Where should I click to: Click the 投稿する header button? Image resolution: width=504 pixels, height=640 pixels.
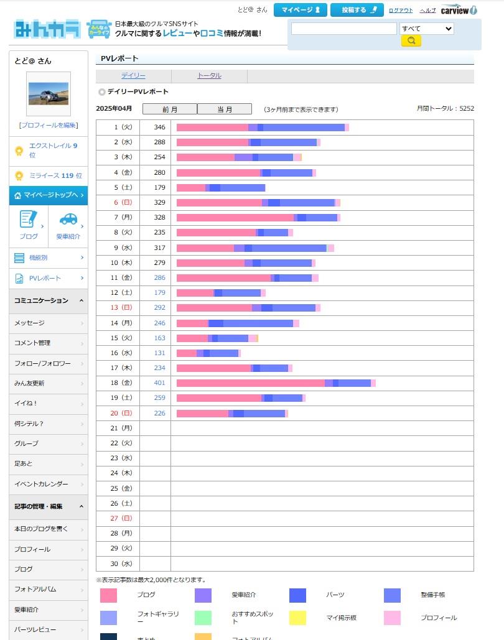pyautogui.click(x=357, y=10)
